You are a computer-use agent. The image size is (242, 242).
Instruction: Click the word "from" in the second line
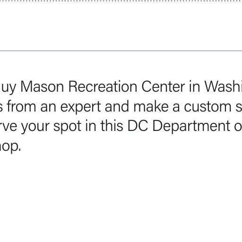coord(22,106)
